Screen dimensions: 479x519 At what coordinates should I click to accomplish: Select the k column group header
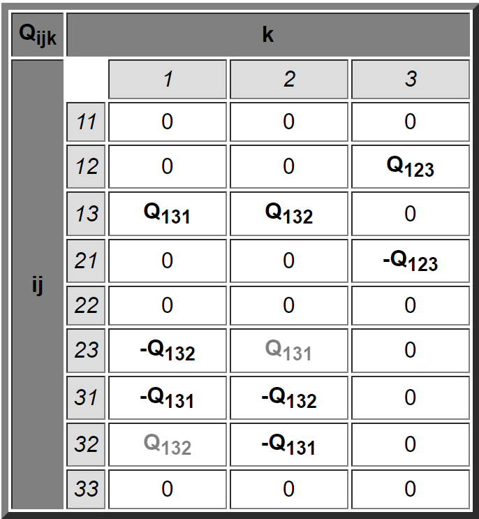tap(268, 35)
